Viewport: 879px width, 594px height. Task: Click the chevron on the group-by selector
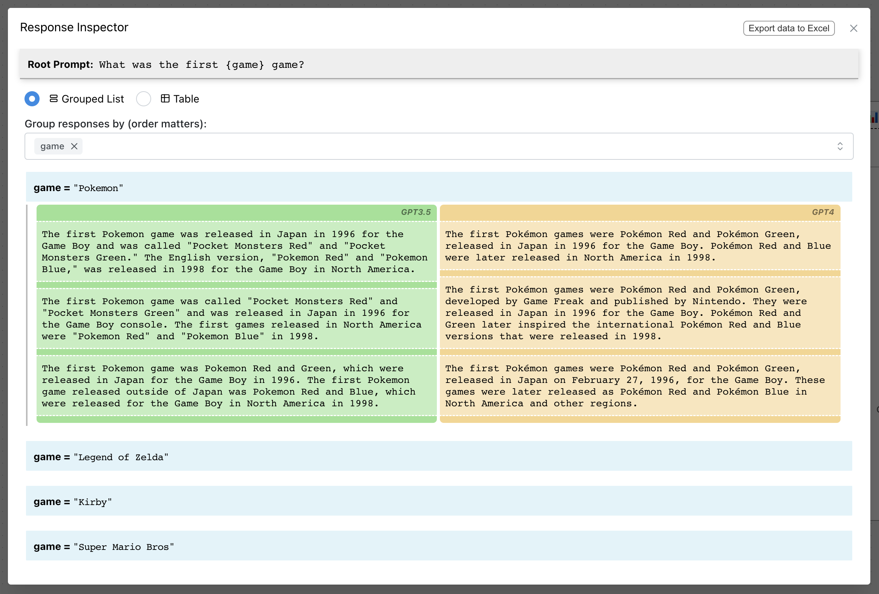840,146
